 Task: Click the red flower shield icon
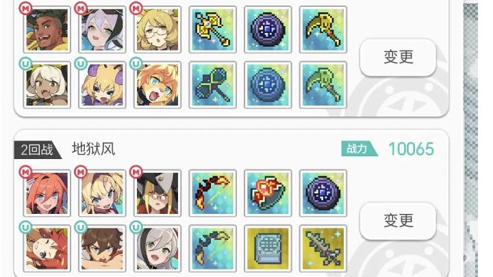coord(268,193)
